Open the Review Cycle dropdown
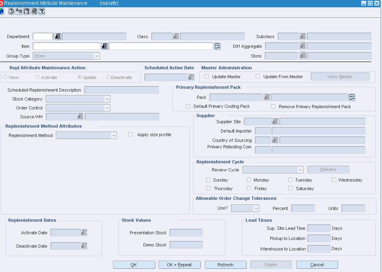Viewport: 382px width, 272px height. [x=301, y=169]
